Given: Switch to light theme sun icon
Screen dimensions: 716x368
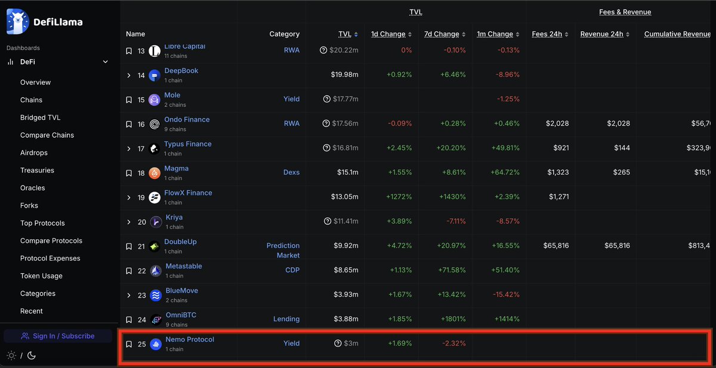Looking at the screenshot, I should coord(11,355).
